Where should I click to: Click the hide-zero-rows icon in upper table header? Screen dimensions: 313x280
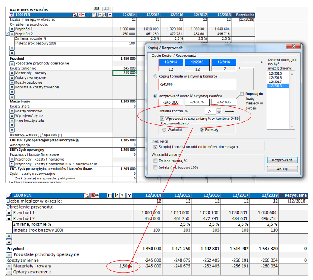click(75, 15)
